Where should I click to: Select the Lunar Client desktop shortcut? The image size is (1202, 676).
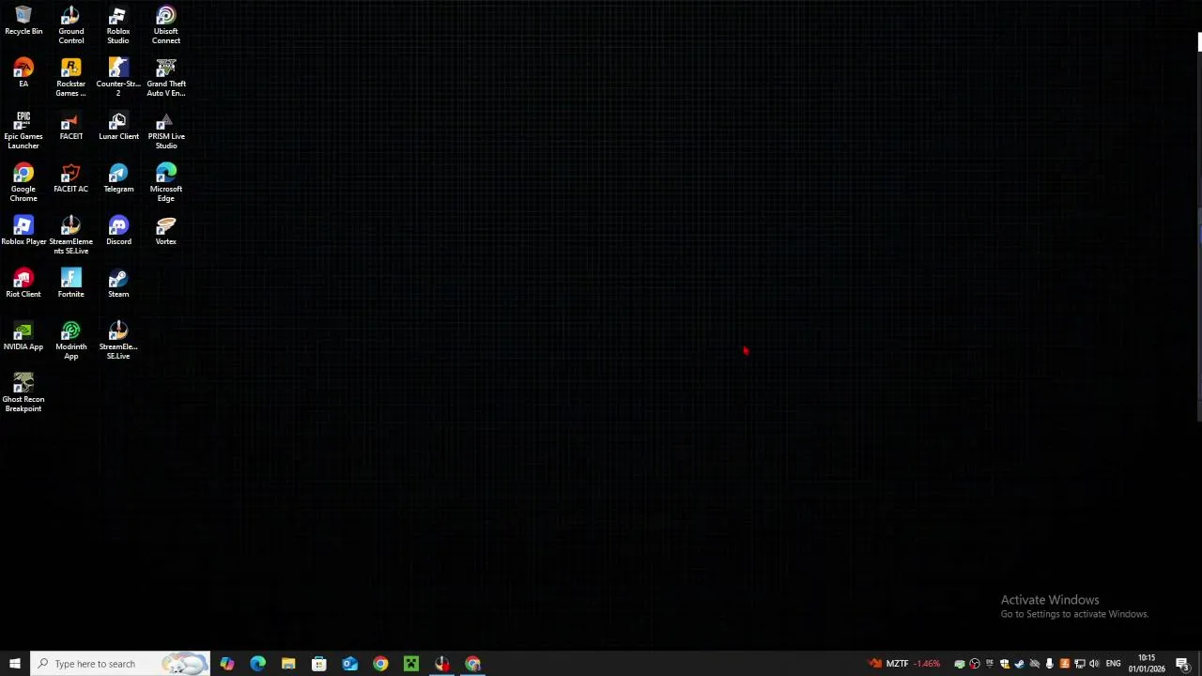(118, 127)
